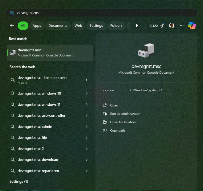This screenshot has width=203, height=191.
Task: Open the user profile avatar
Action: (172, 25)
